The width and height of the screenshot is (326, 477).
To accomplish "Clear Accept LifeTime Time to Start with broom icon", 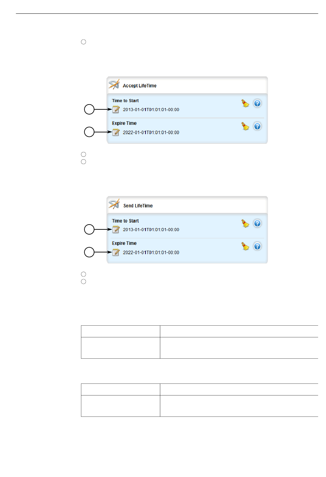I will pos(245,103).
